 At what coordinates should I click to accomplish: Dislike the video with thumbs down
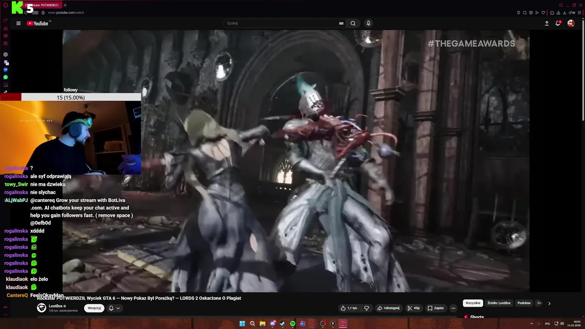367,308
